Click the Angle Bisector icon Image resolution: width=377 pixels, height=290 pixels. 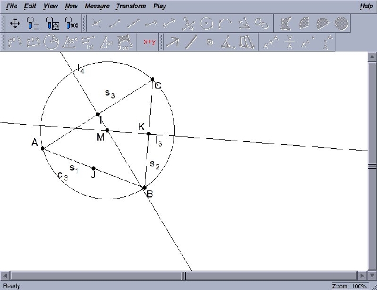[243, 24]
